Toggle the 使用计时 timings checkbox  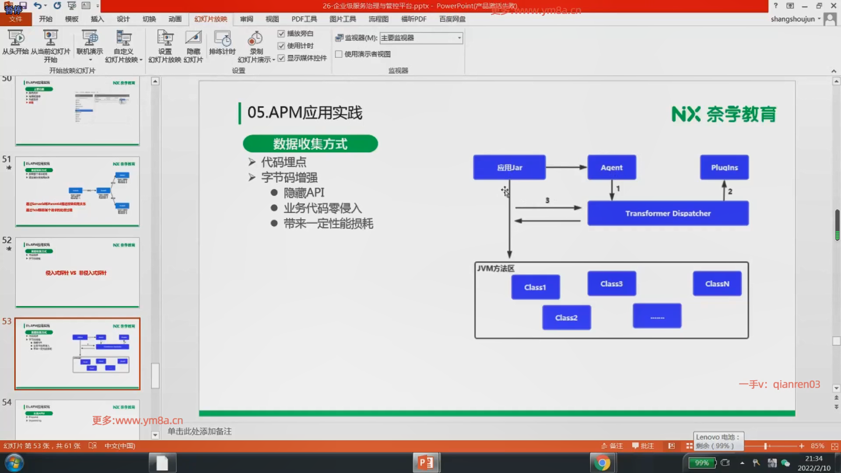(x=281, y=46)
